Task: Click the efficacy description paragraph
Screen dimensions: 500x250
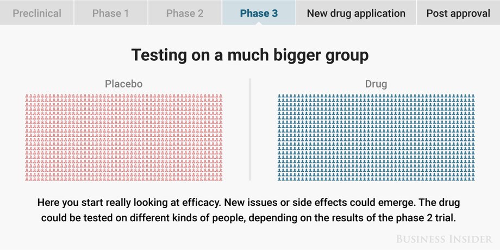Action: pos(250,210)
